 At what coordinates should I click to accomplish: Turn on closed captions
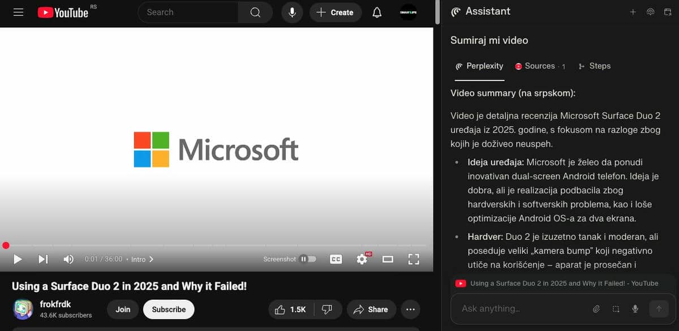(x=336, y=259)
